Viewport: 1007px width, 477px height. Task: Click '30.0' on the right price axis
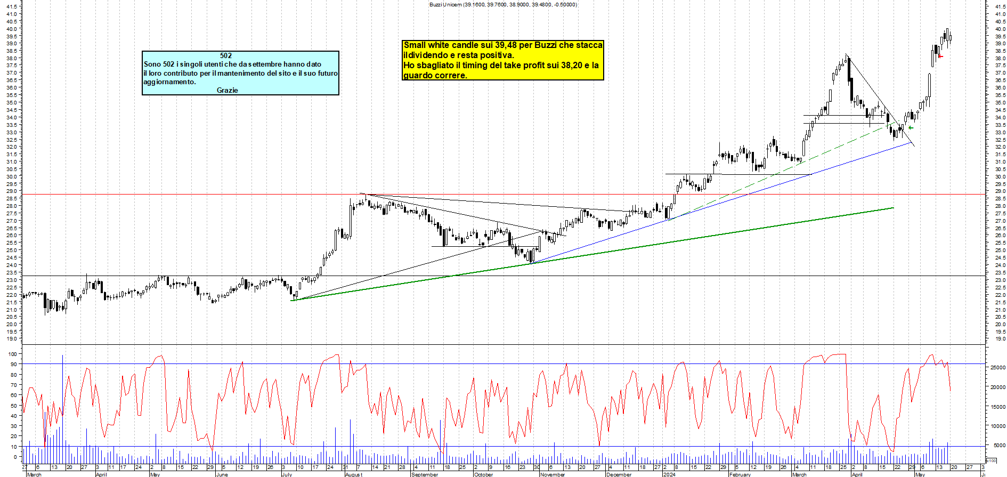(x=1000, y=176)
